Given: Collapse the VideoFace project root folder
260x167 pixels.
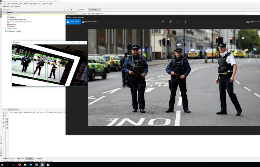Looking at the screenshot, I should click(3, 12).
